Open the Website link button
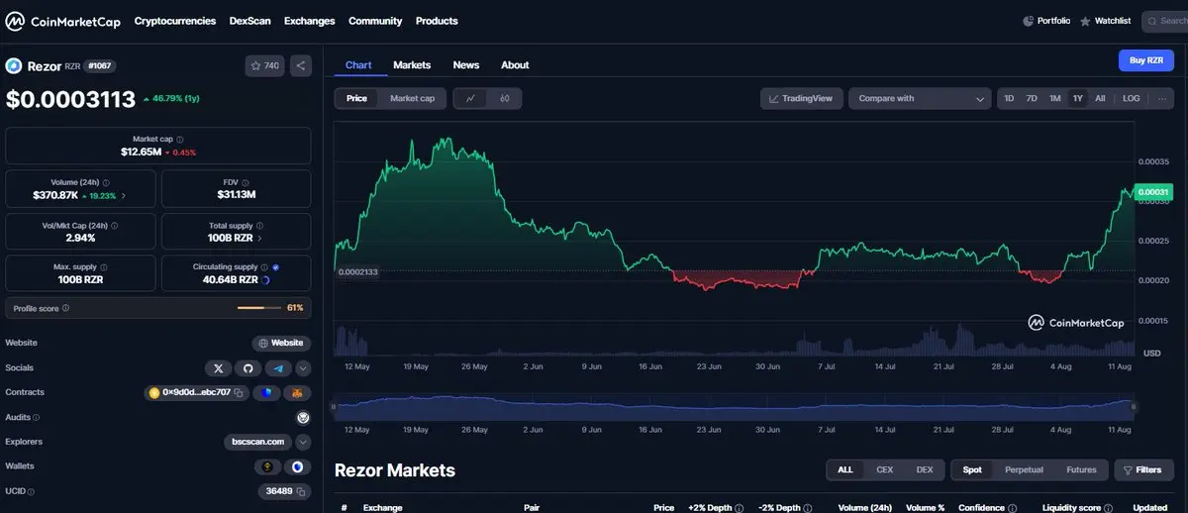 [x=281, y=343]
